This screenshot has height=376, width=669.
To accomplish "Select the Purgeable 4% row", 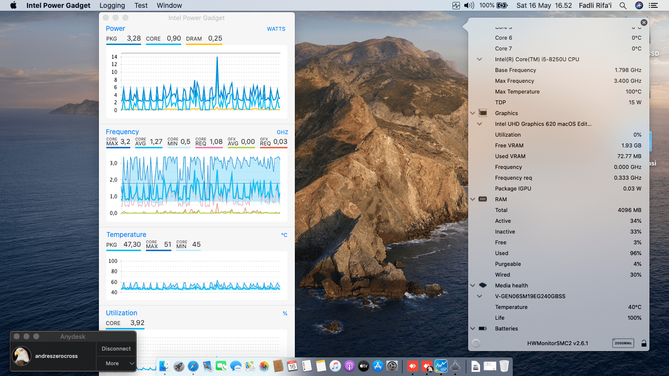I will (x=559, y=264).
